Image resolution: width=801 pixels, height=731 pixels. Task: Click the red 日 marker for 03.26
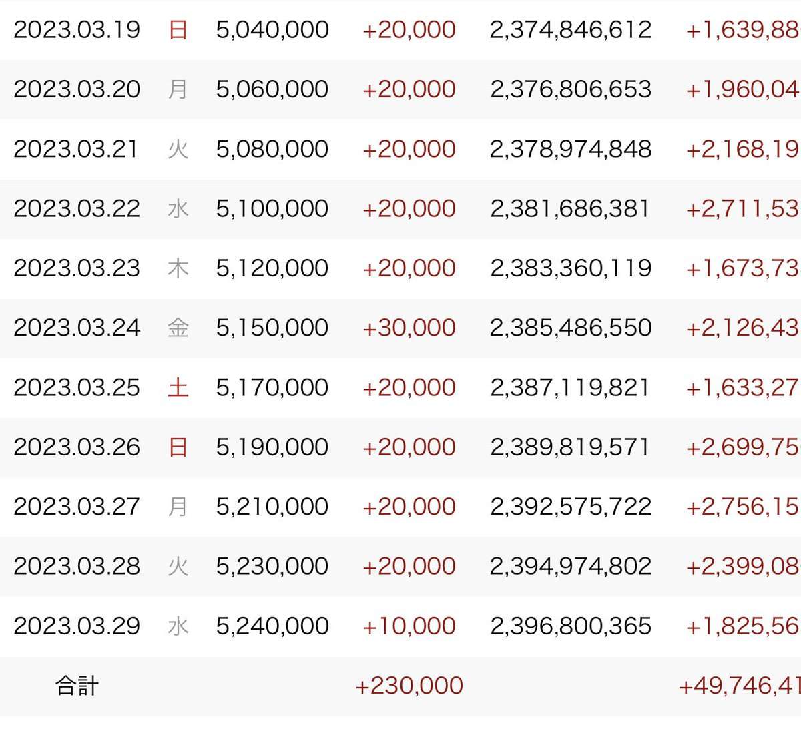[x=178, y=447]
